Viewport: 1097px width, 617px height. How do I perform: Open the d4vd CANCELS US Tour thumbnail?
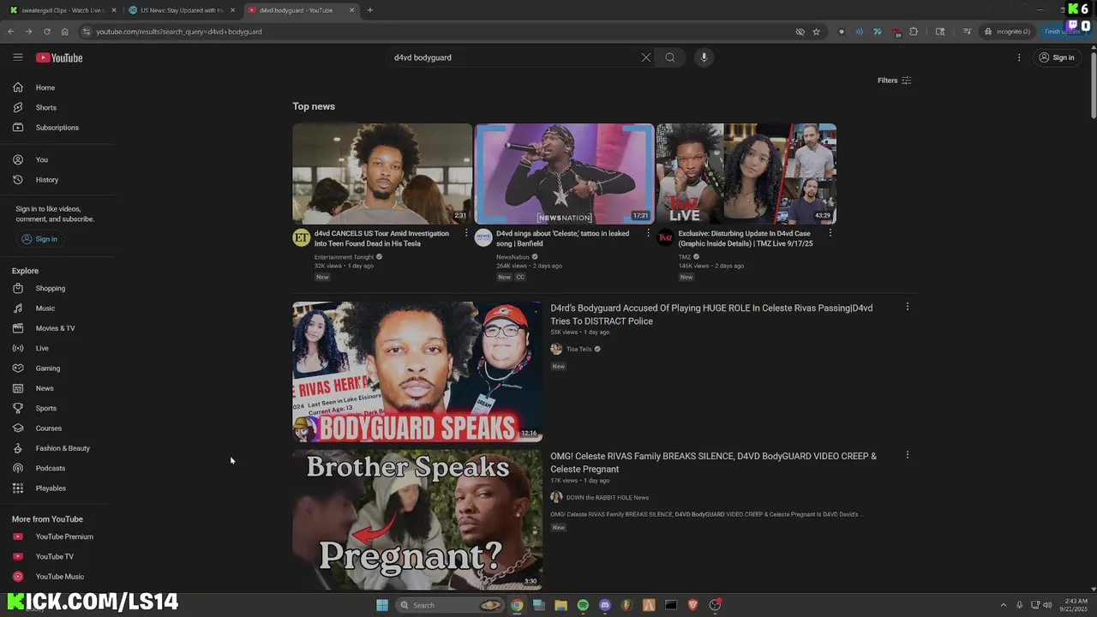382,174
